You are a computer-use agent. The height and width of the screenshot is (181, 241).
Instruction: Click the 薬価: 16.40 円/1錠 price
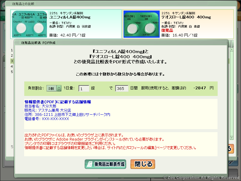coord(179,35)
